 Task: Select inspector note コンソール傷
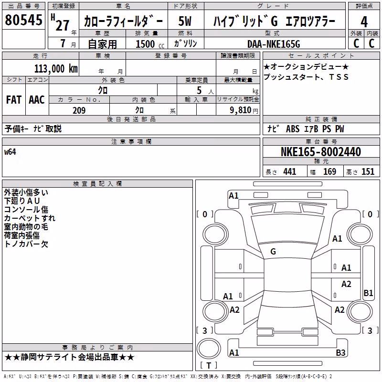coord(26,210)
